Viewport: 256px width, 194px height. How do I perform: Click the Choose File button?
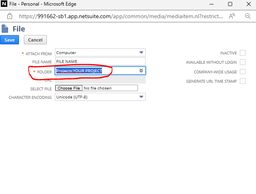tap(68, 88)
